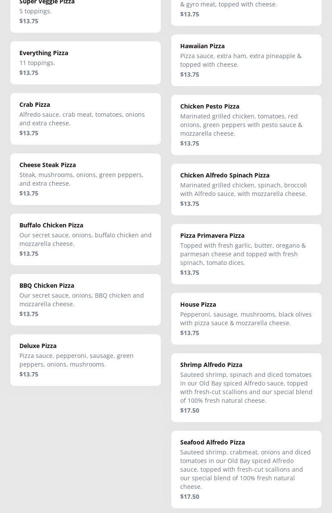
Task: Select Chicken Alfredo Spinach Pizza
Action: coord(246,190)
